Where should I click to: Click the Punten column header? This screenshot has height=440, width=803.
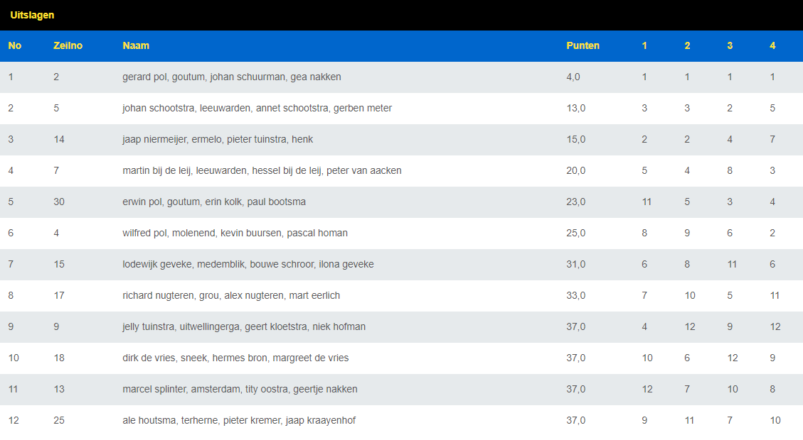[x=583, y=45]
